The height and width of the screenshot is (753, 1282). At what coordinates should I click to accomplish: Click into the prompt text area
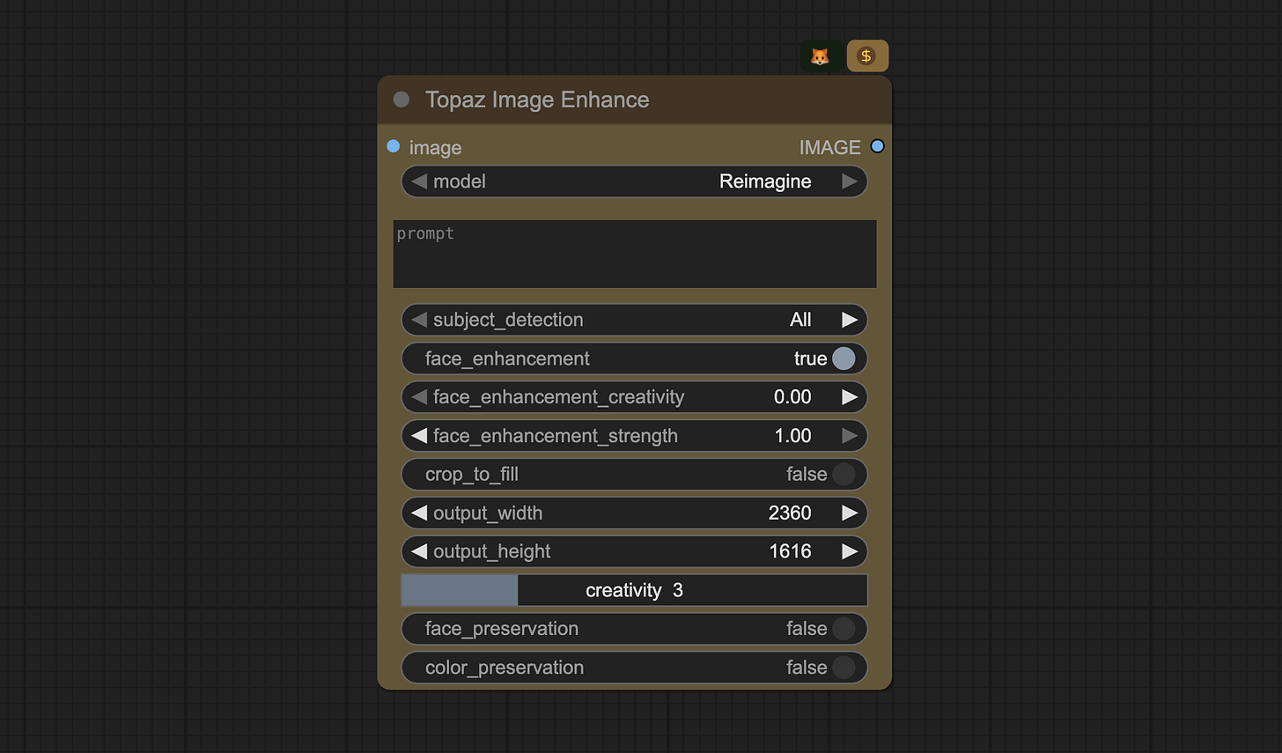point(634,254)
